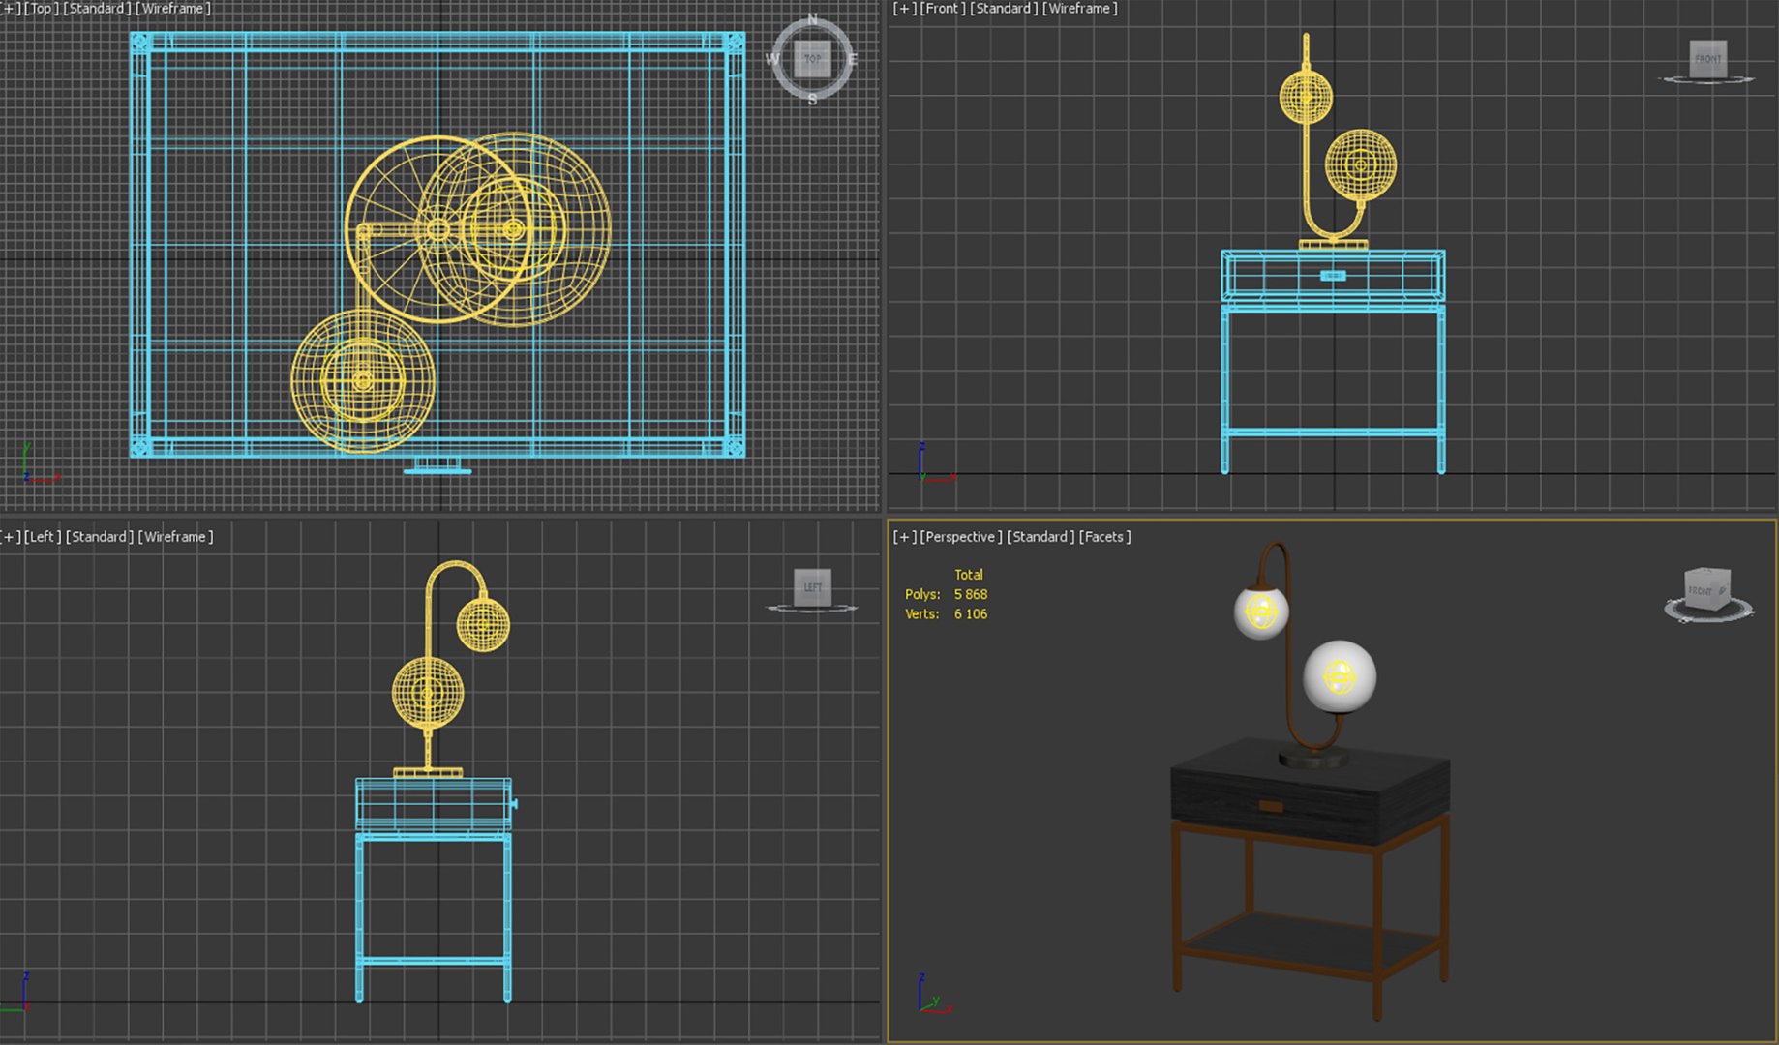
Task: Open the [Front] view label menu
Action: click(x=943, y=8)
